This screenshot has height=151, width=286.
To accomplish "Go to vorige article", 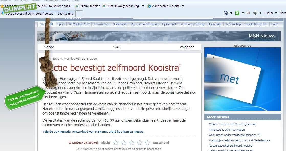I will point(49,47).
